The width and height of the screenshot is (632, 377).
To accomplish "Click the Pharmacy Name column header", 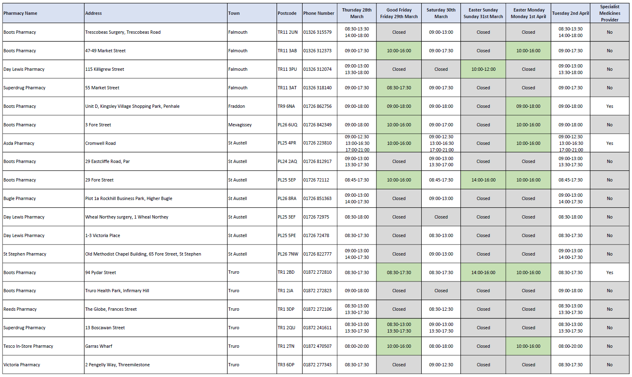I will (43, 13).
